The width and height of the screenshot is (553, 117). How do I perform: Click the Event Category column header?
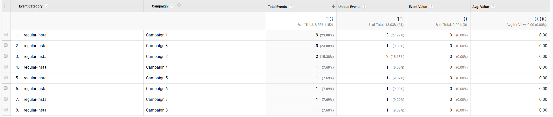point(31,6)
